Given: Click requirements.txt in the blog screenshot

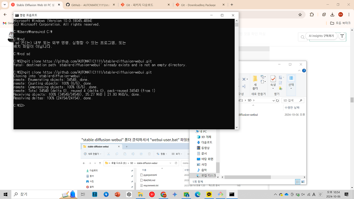Looking at the screenshot, I should [x=149, y=185].
